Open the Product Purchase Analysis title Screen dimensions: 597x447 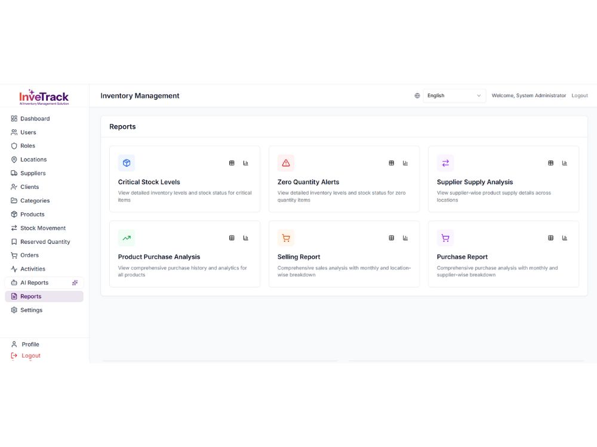pos(159,257)
